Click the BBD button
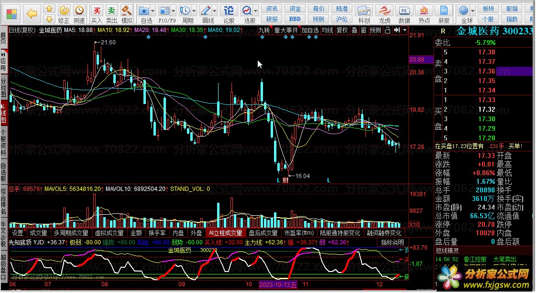537x293 pixels. coord(295,19)
